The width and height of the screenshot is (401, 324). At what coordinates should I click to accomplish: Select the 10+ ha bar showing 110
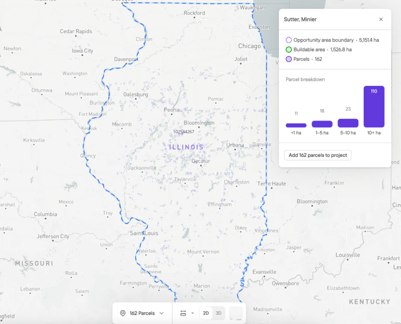tap(374, 107)
